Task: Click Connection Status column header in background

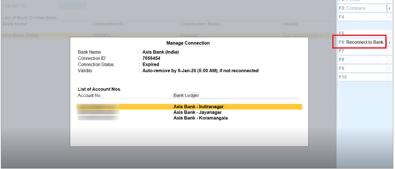Action: point(200,24)
